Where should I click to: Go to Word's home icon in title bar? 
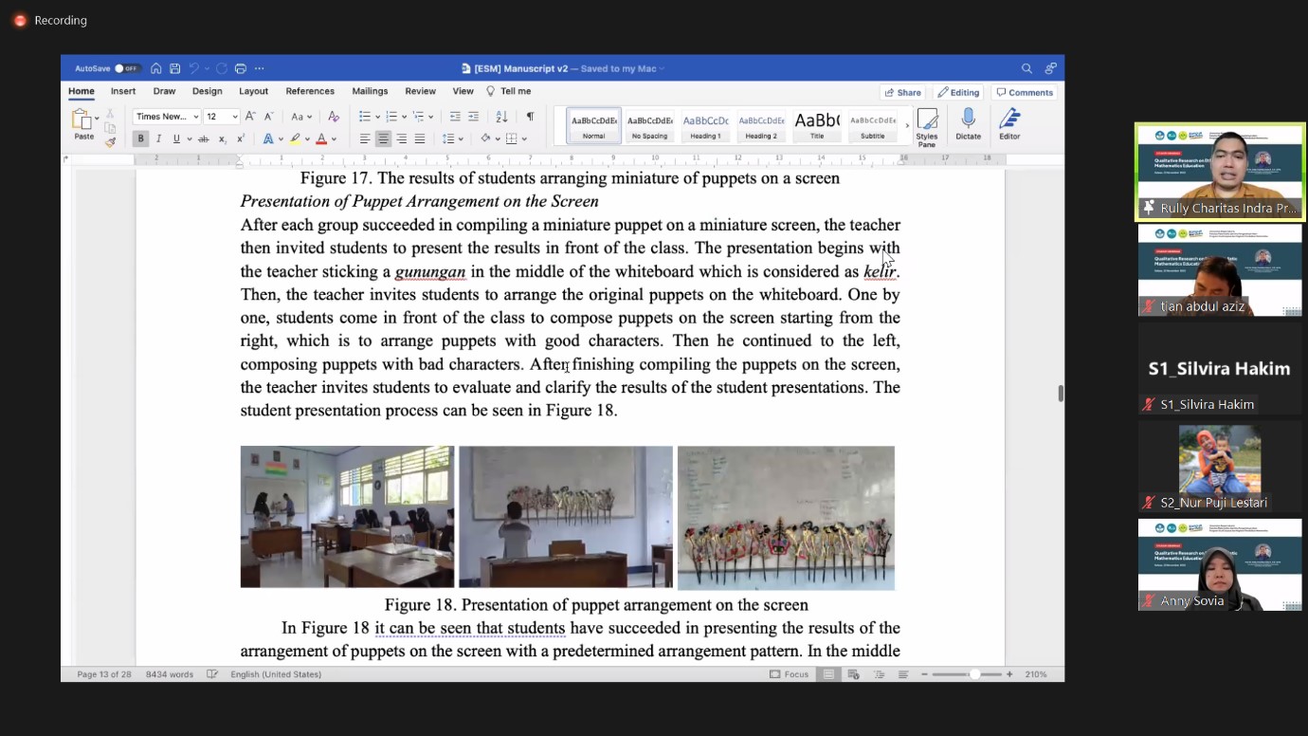tap(155, 68)
